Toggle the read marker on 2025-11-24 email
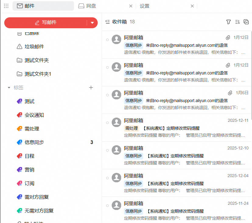The height and width of the screenshot is (223, 252). pyautogui.click(x=107, y=206)
